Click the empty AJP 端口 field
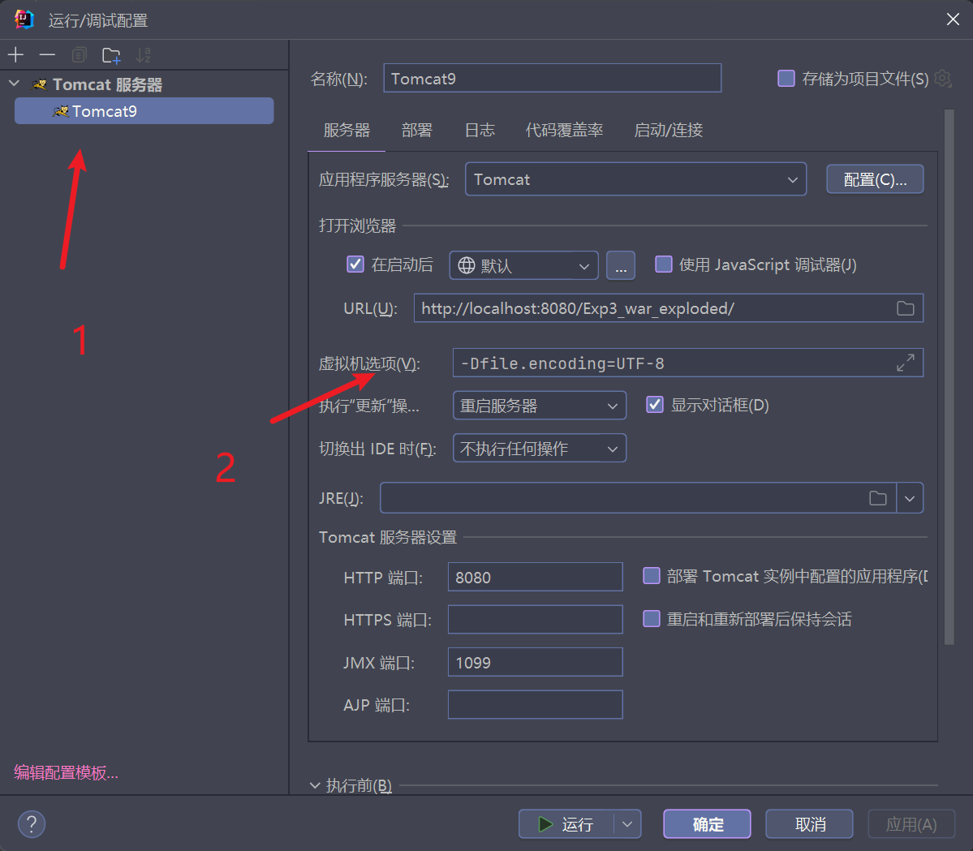The height and width of the screenshot is (851, 973). (x=536, y=705)
